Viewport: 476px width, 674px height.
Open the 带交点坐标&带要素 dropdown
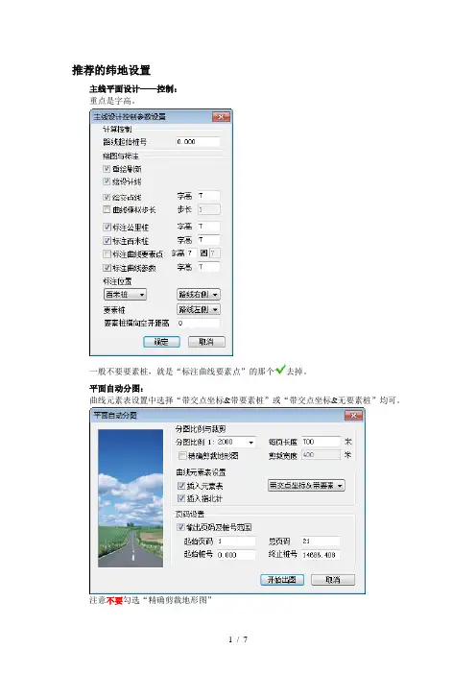coord(306,486)
